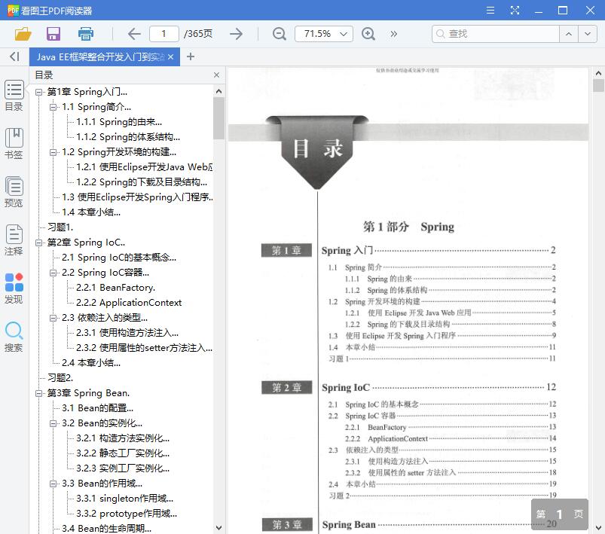Open a file with the folder icon
This screenshot has width=605, height=534.
(x=23, y=34)
